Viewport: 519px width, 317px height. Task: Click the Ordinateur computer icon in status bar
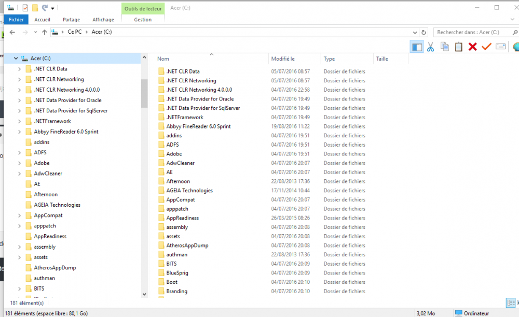tap(458, 313)
